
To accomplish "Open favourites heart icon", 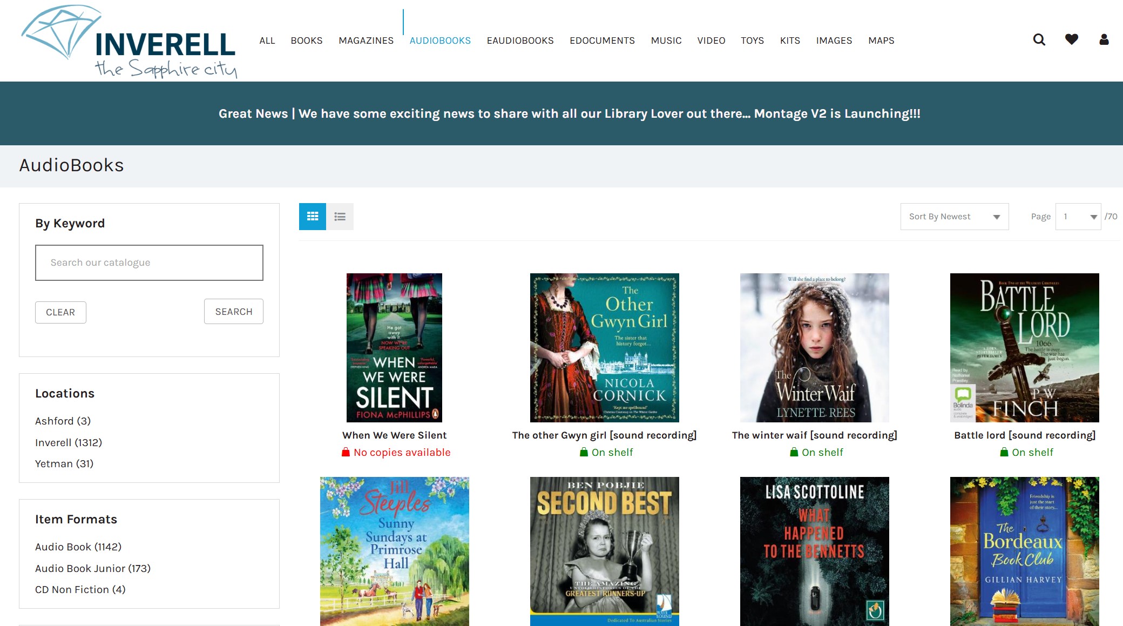I will (x=1071, y=39).
